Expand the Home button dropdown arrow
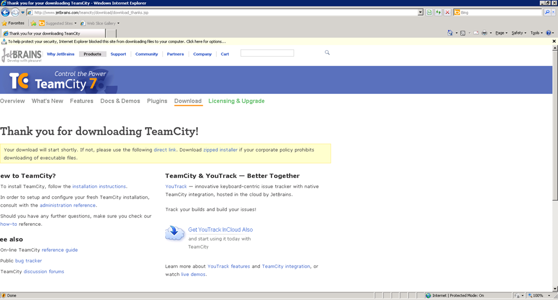Screen dimensions: 558x300 point(457,33)
